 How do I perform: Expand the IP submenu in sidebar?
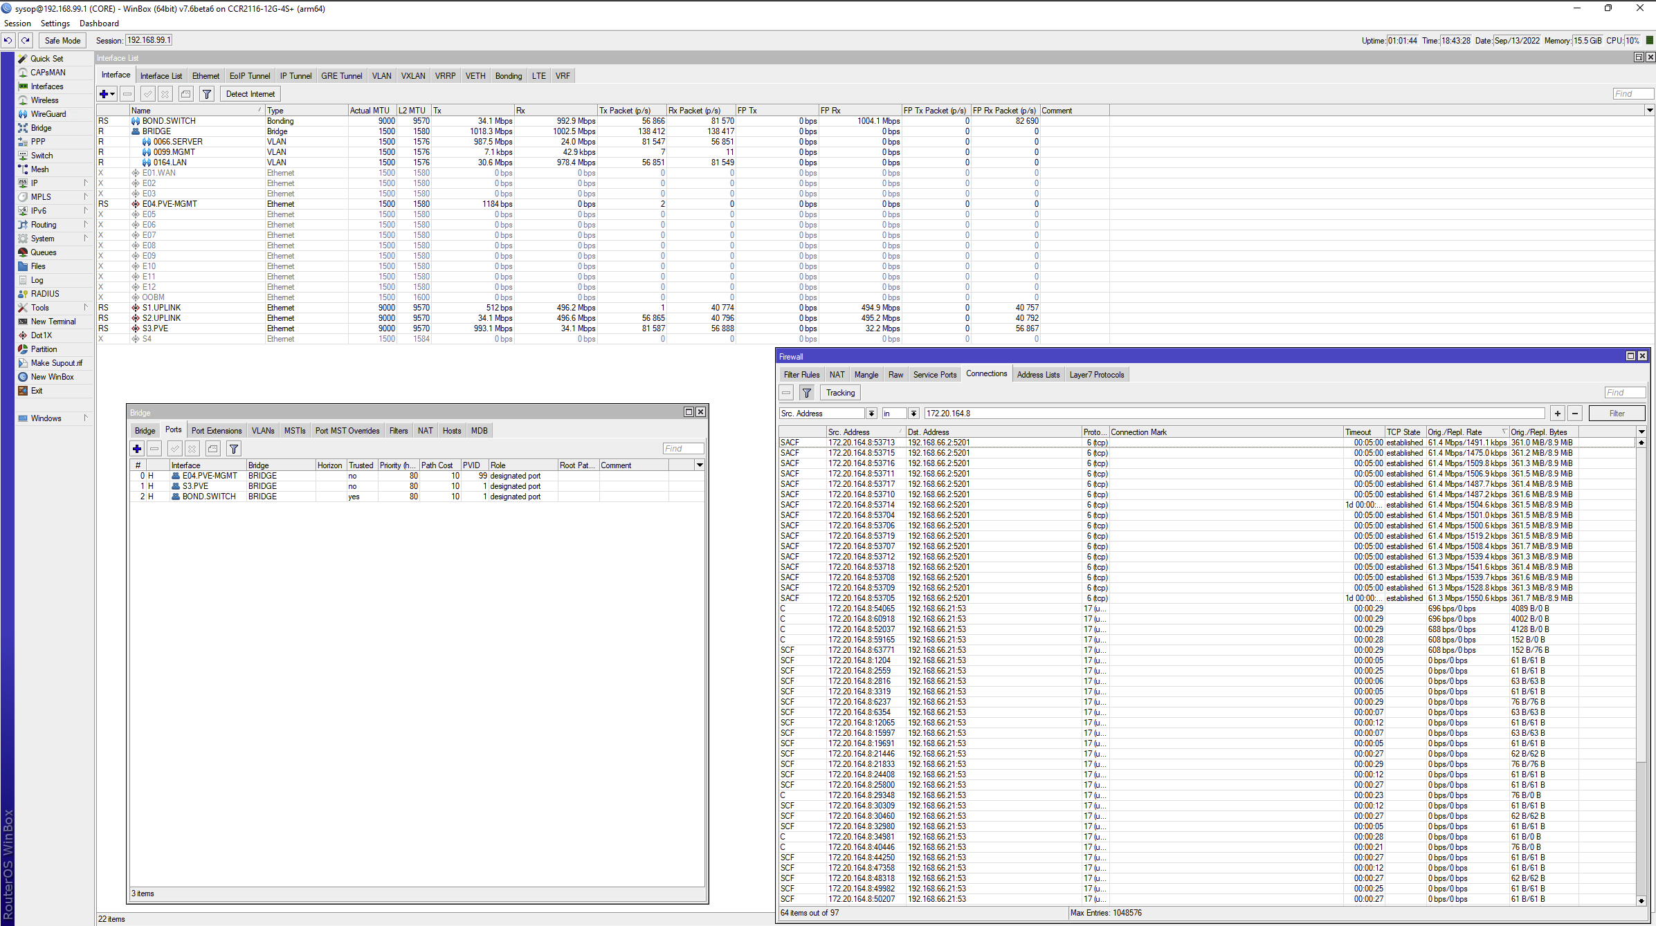point(86,183)
